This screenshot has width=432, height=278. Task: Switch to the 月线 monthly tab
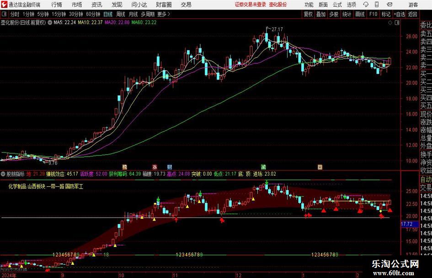click(x=133, y=14)
